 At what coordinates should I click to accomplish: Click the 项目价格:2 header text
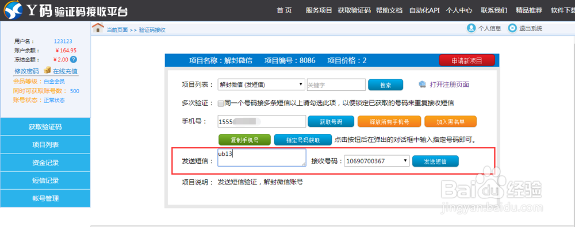(x=347, y=60)
